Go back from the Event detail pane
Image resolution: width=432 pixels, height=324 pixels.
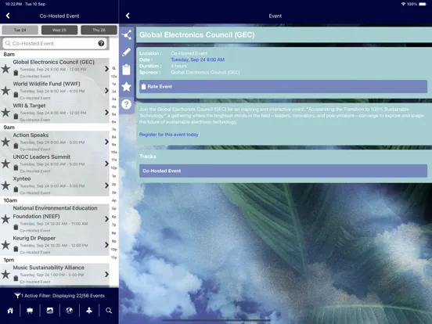[x=128, y=16]
